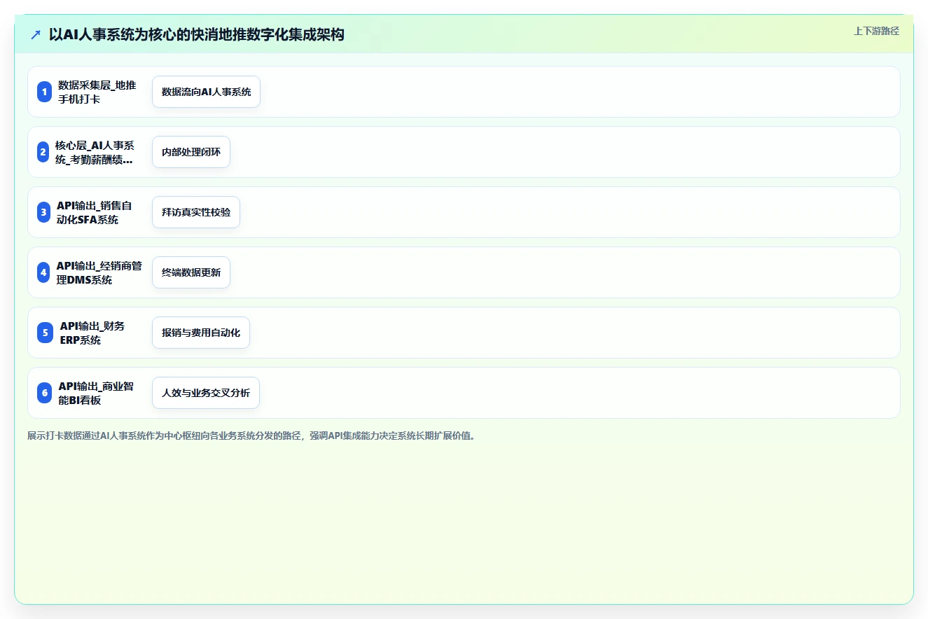Screen dimensions: 928x619
Task: Select the number 6 step badge
Action: tap(45, 393)
